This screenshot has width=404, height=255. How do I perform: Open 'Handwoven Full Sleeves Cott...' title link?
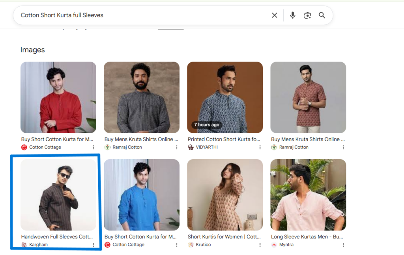[57, 237]
